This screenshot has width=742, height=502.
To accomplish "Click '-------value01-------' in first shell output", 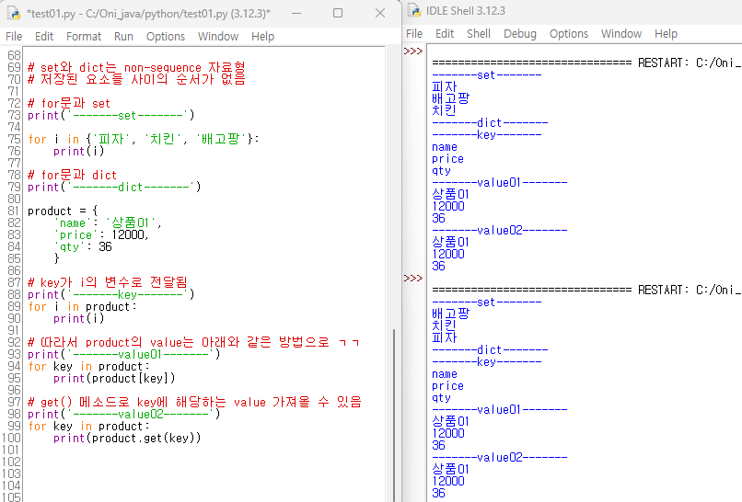I will click(500, 182).
